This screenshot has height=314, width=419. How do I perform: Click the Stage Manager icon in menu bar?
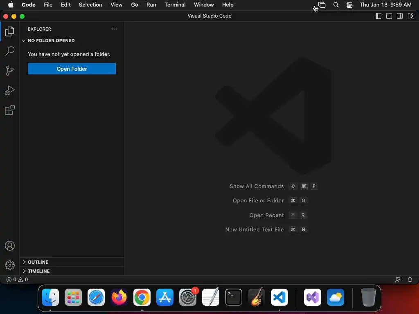click(x=322, y=5)
